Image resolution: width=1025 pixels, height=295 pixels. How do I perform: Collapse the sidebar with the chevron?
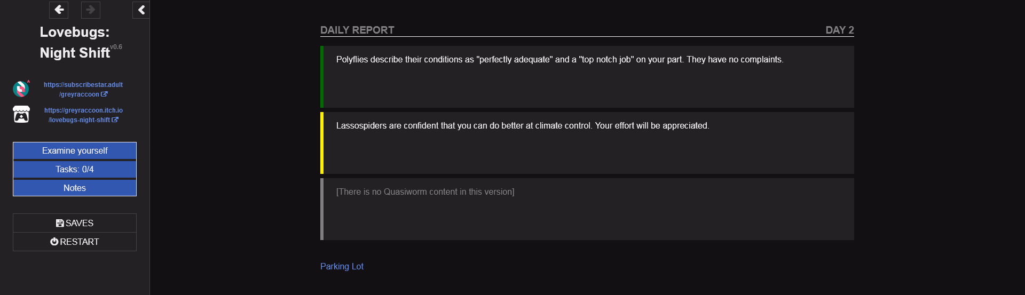(x=141, y=10)
